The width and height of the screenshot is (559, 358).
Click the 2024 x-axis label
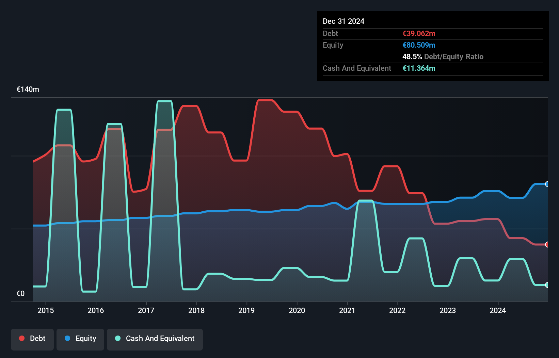[498, 310]
